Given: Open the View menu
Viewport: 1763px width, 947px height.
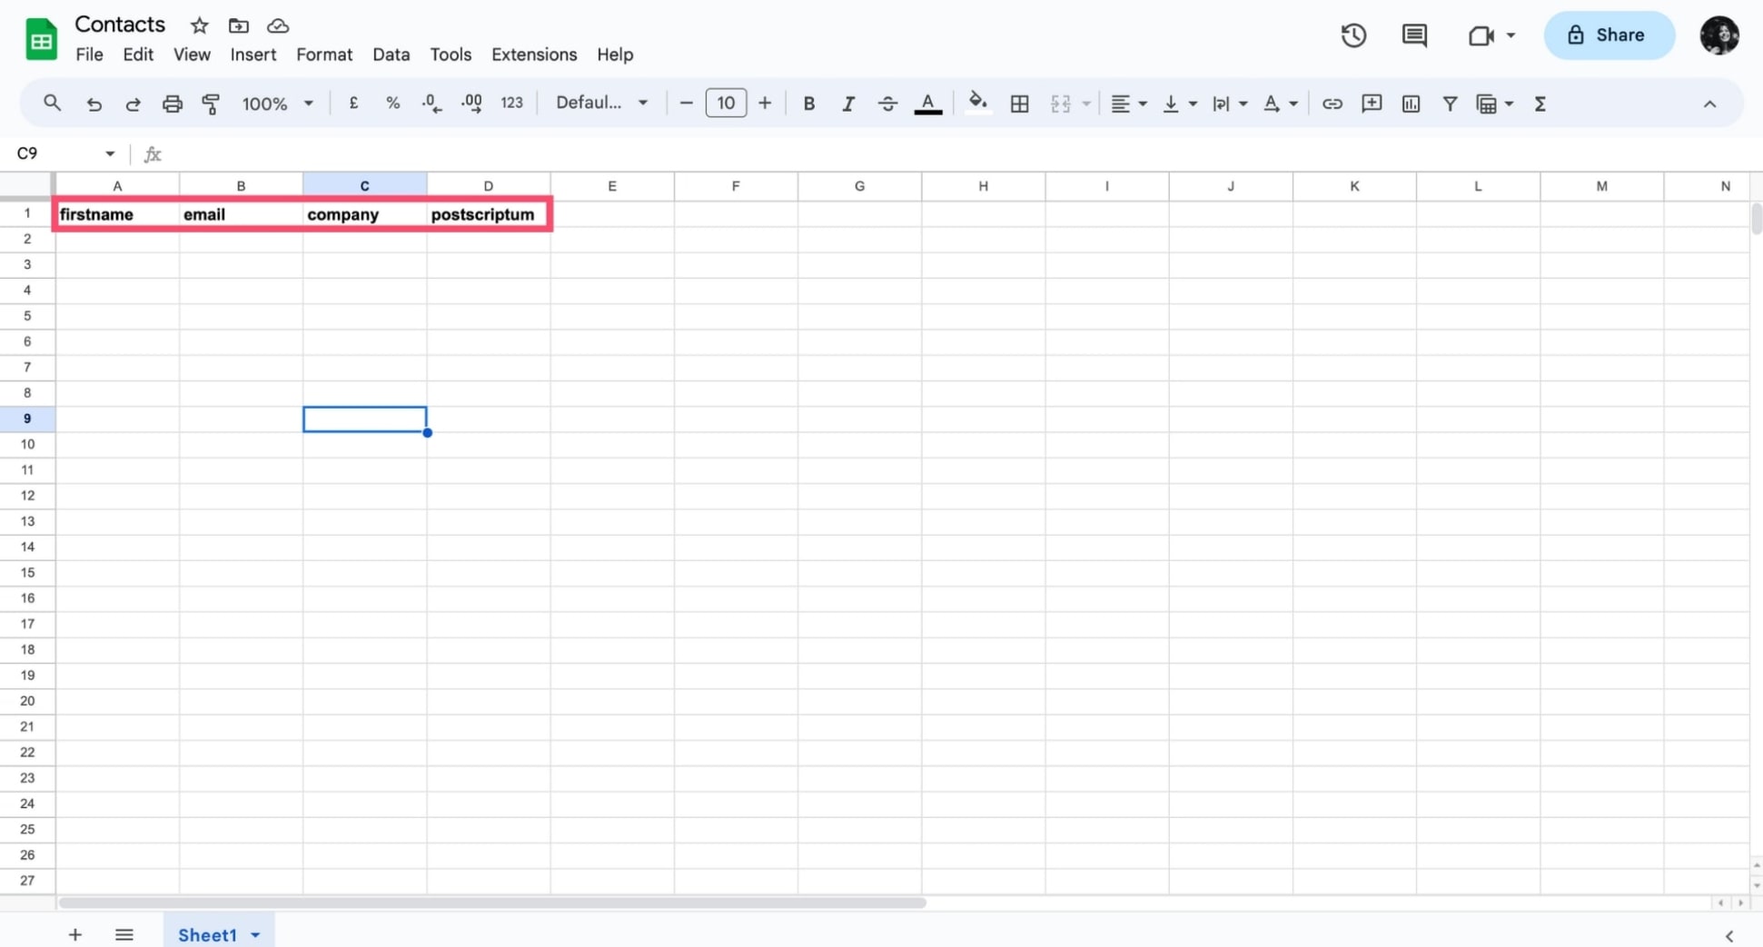Looking at the screenshot, I should coord(192,54).
